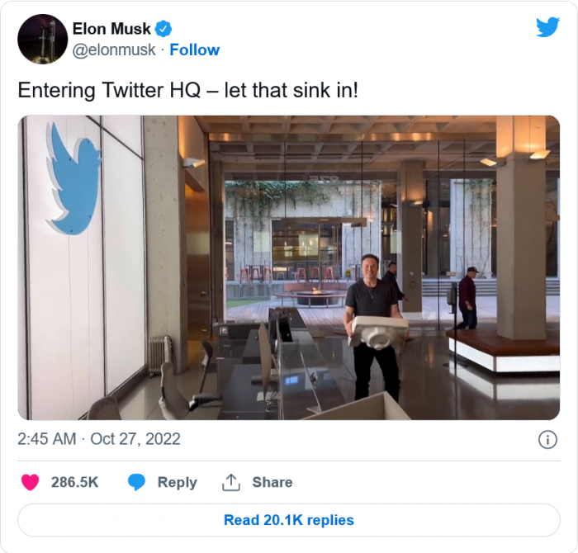Click the Share text label
Image resolution: width=578 pixels, height=553 pixels.
[x=272, y=483]
